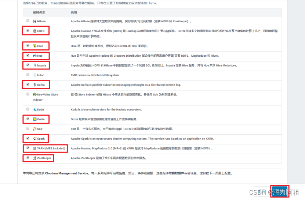305x199 pixels.
Task: Click the Hue label text
Action: click(x=40, y=56)
